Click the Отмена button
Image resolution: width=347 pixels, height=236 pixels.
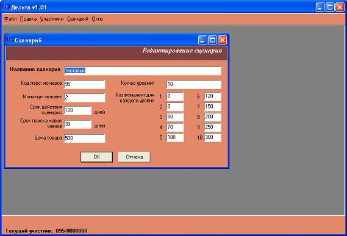click(134, 157)
